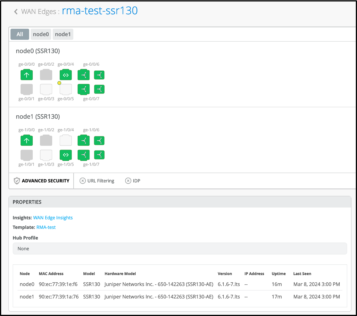Click the Advanced Security shield icon
This screenshot has width=357, height=316.
[x=17, y=181]
